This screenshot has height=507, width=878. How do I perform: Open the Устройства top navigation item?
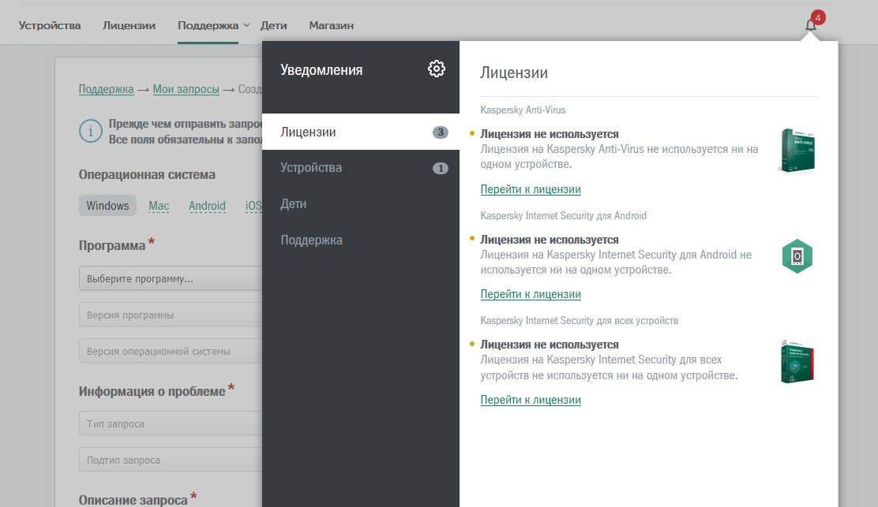[x=49, y=26]
